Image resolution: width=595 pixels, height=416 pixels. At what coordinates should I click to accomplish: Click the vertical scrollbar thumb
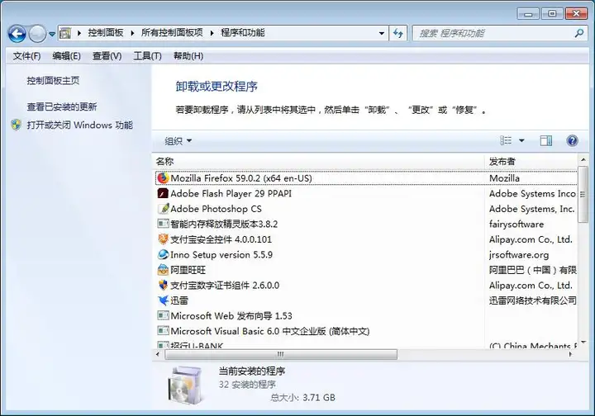(x=583, y=195)
